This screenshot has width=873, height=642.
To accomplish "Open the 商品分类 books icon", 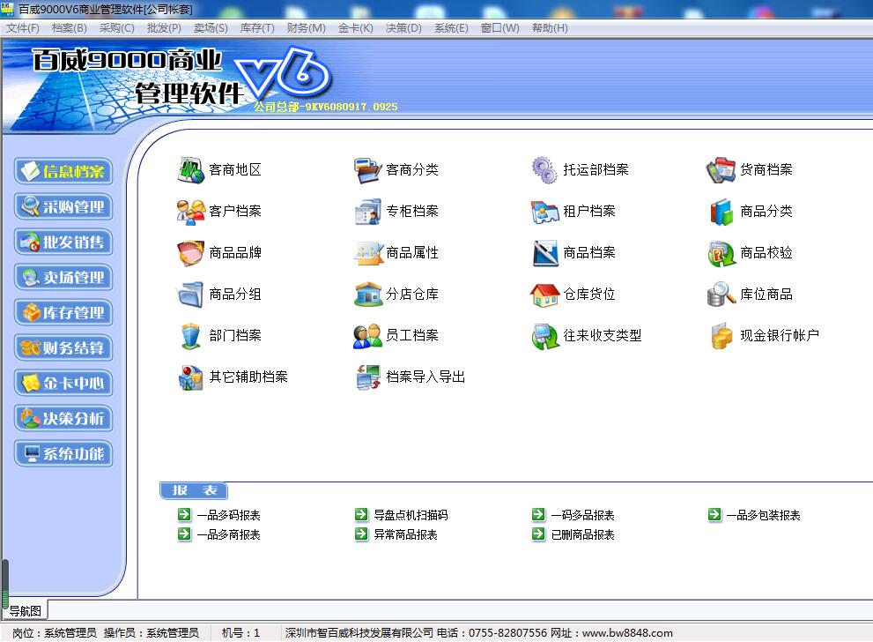I will 721,212.
